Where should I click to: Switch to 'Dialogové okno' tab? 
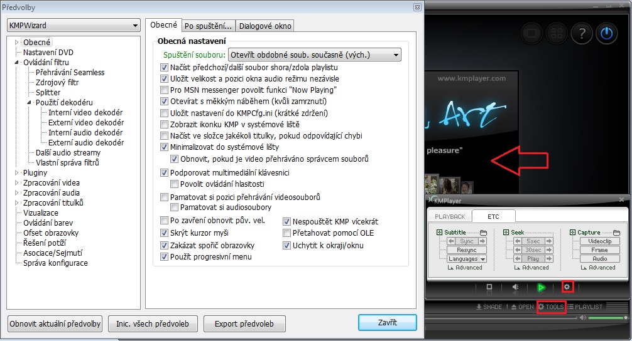tap(265, 26)
